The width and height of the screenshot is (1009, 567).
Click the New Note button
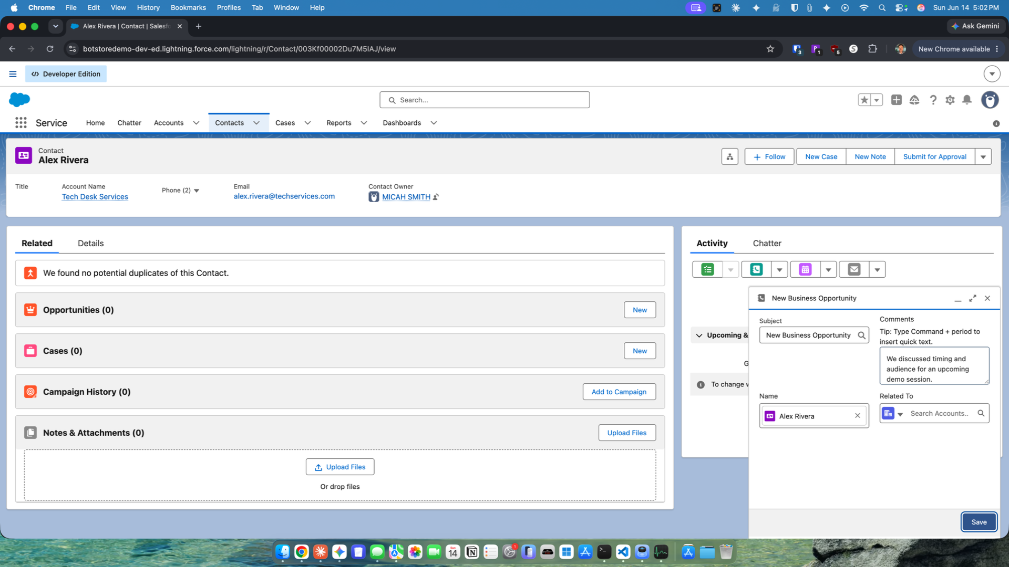870,156
